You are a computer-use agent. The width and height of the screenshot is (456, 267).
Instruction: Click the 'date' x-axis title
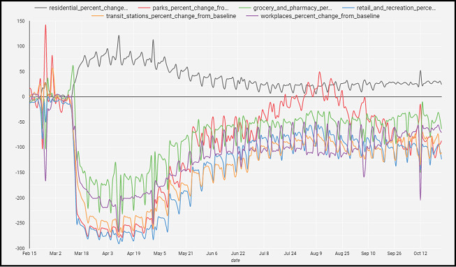pyautogui.click(x=235, y=260)
